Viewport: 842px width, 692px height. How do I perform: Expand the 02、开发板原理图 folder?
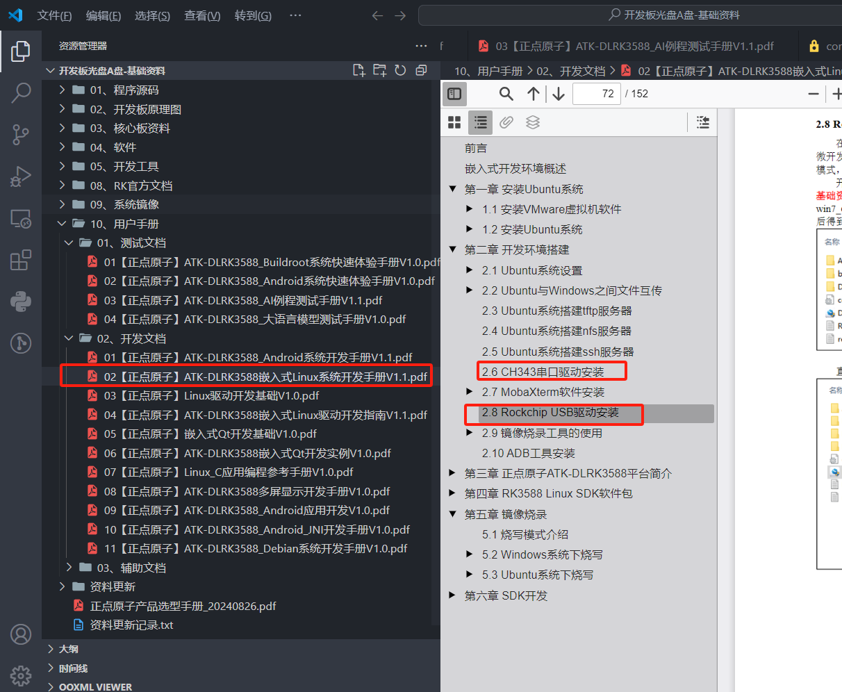point(63,109)
